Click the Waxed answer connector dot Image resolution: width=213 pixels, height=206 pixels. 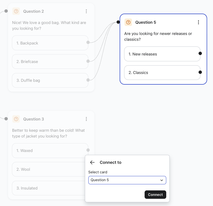tap(88, 150)
